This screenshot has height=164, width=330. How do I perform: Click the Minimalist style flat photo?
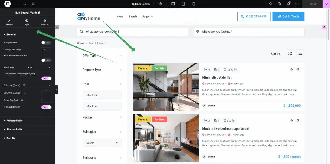166,87
